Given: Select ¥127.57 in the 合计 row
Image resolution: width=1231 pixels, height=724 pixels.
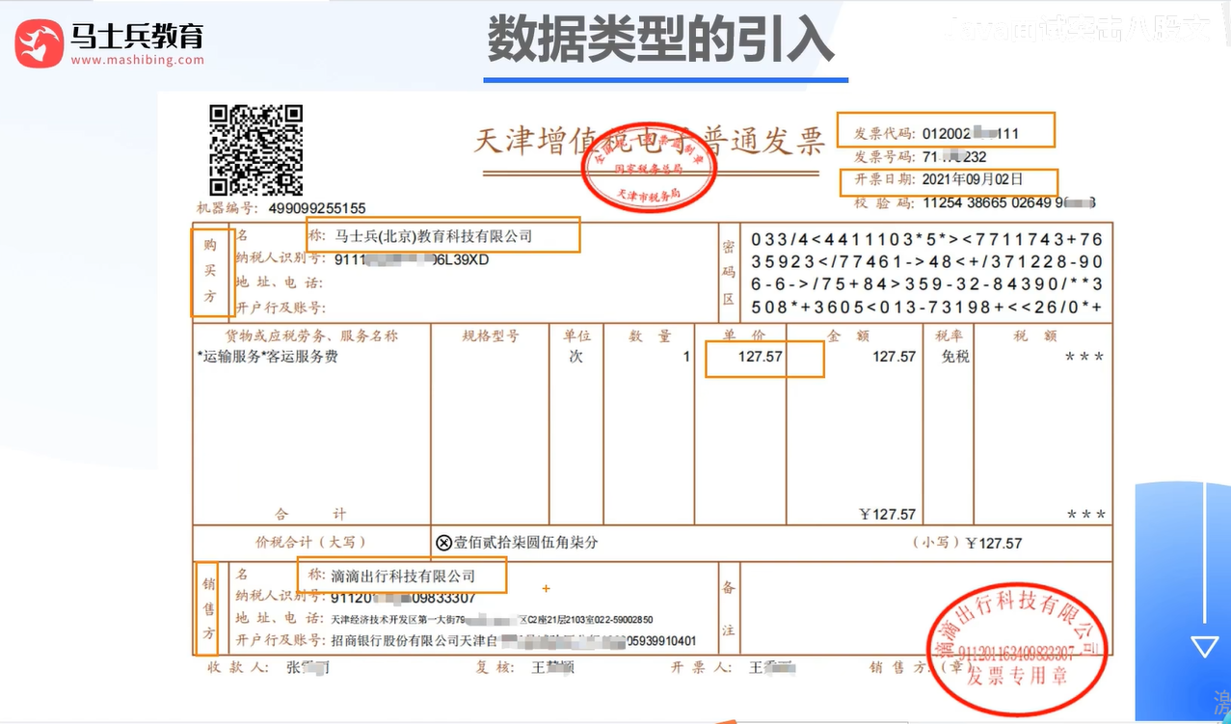Looking at the screenshot, I should point(887,514).
